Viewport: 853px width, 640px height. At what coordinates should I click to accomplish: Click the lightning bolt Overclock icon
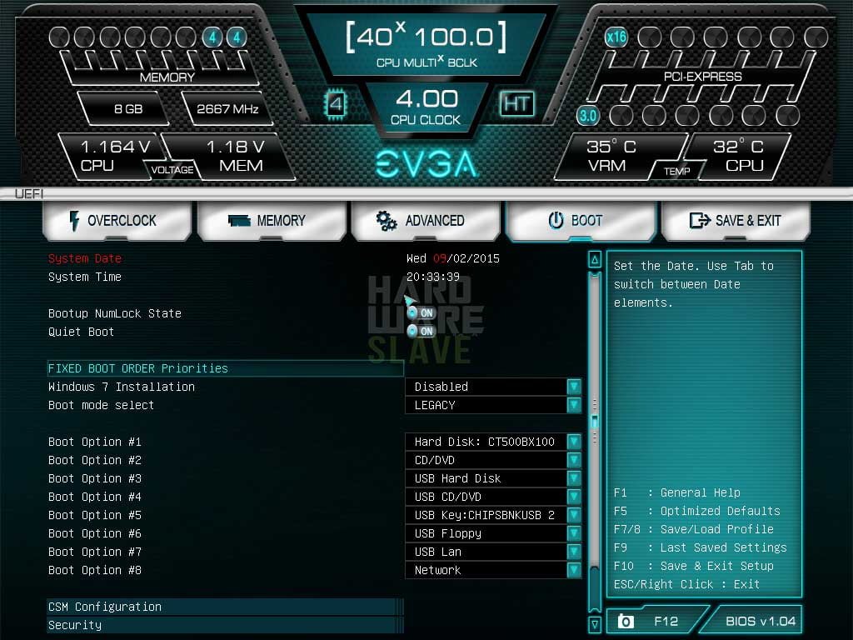74,221
